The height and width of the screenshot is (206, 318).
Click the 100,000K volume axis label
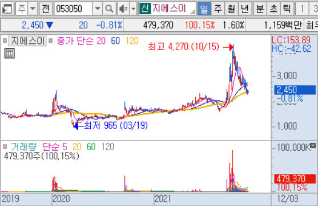293,147
